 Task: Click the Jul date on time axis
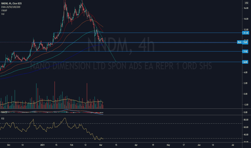click(x=233, y=145)
